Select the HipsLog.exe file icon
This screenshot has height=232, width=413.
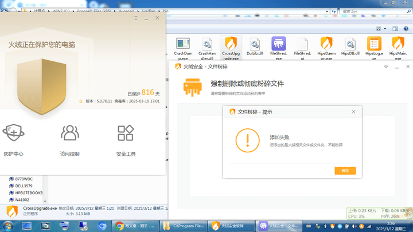374,44
